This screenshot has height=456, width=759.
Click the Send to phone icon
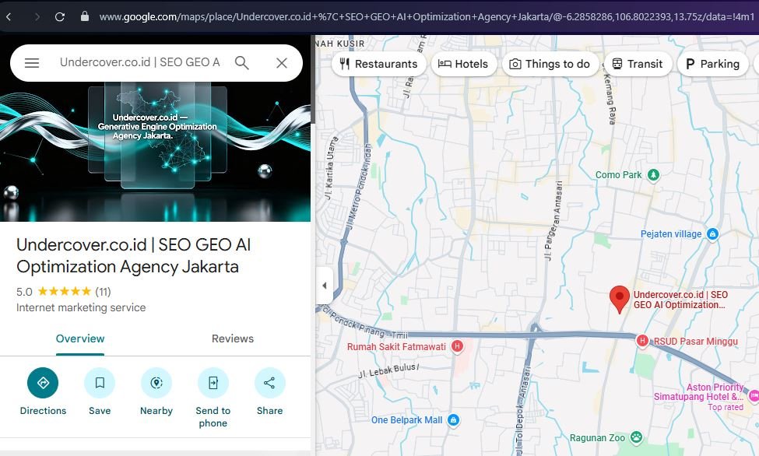pos(213,383)
